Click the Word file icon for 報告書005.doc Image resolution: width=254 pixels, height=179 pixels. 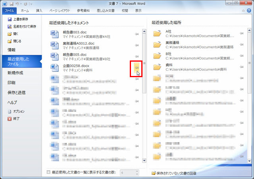54,57
